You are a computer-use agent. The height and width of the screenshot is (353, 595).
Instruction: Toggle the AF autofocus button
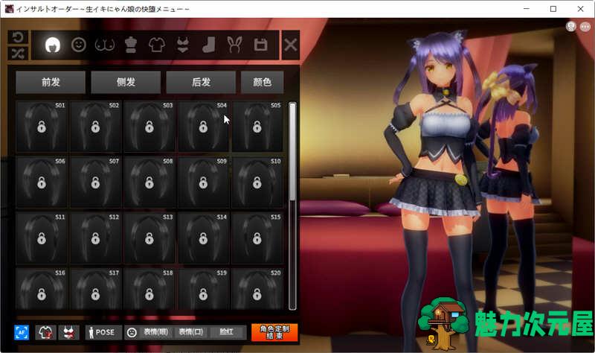point(22,332)
